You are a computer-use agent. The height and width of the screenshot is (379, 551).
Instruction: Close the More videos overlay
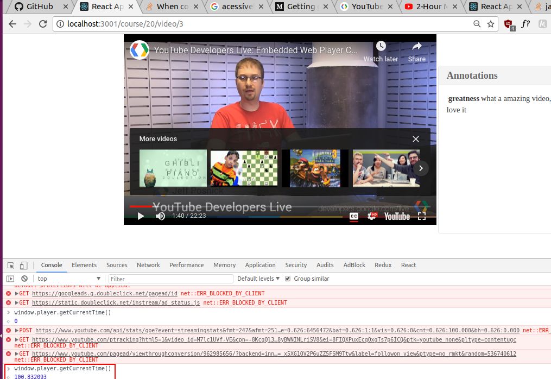(x=416, y=139)
